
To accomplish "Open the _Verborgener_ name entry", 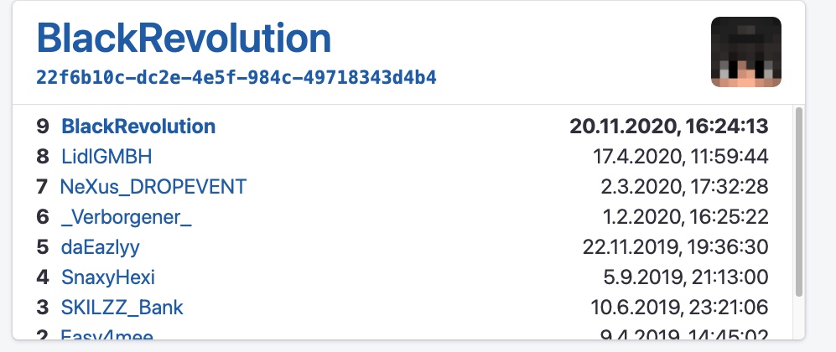I will [x=127, y=217].
